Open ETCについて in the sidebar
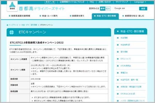 tap(126, 59)
